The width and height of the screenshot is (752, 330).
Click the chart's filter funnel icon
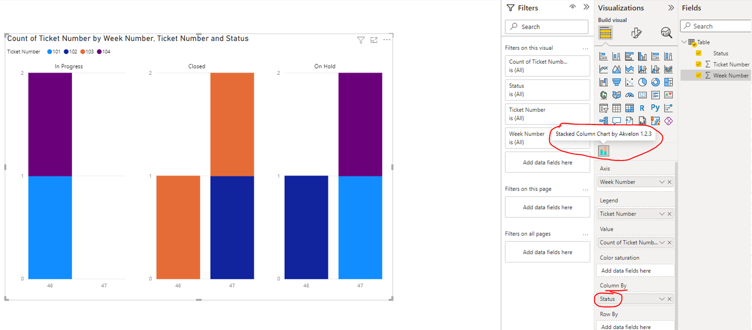(361, 40)
